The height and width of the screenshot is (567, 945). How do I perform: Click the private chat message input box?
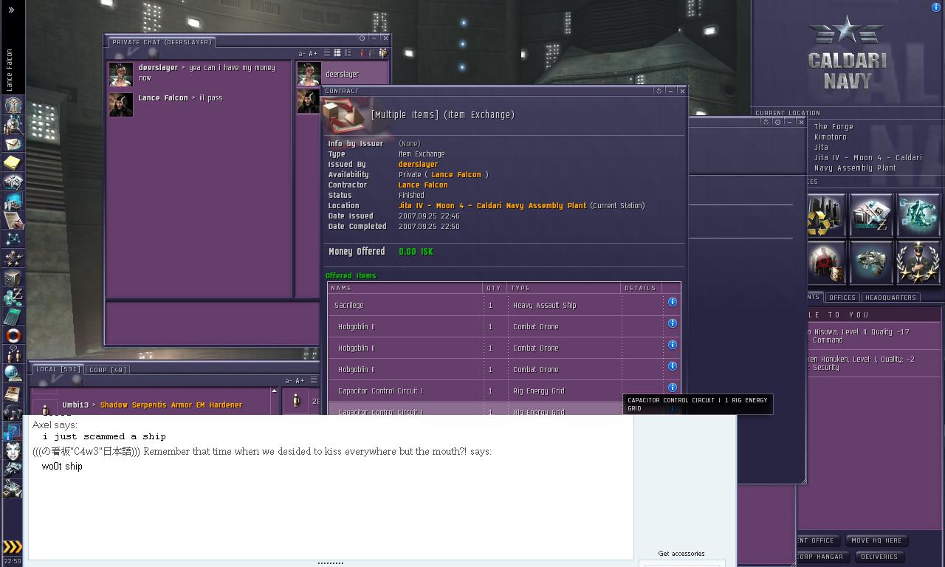point(211,322)
